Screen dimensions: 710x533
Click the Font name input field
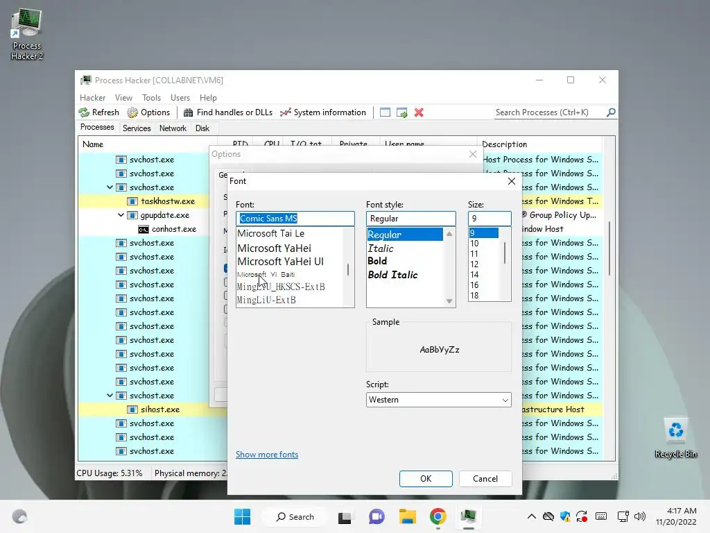tap(295, 219)
